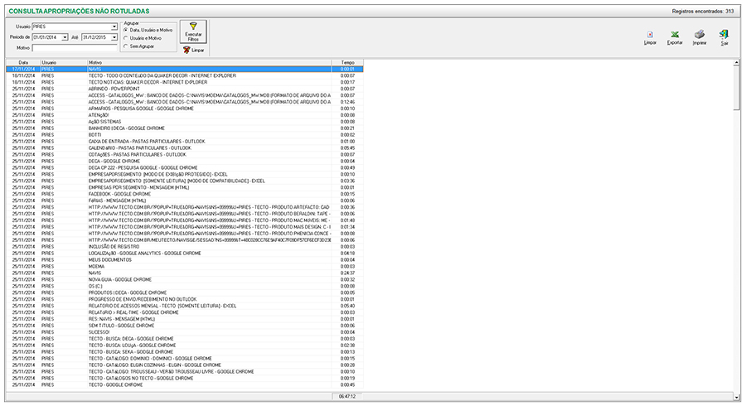Screen dimensions: 746x406
Task: Sort by the Tempo column header
Action: [347, 62]
